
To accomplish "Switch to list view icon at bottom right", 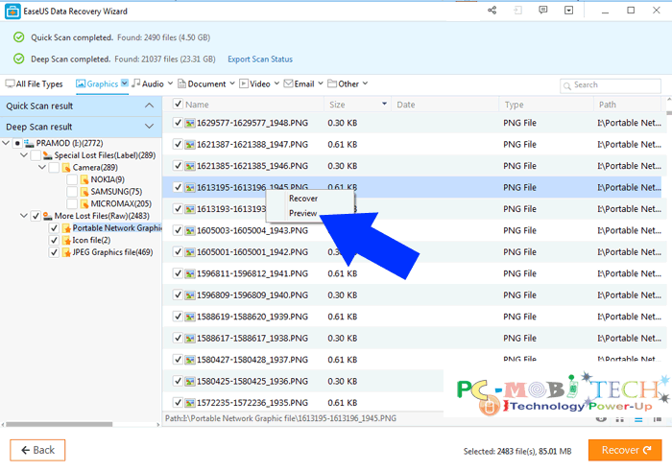I will pos(638,419).
